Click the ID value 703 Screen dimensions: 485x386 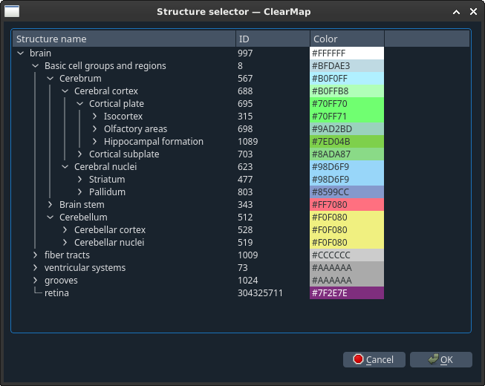pos(245,154)
